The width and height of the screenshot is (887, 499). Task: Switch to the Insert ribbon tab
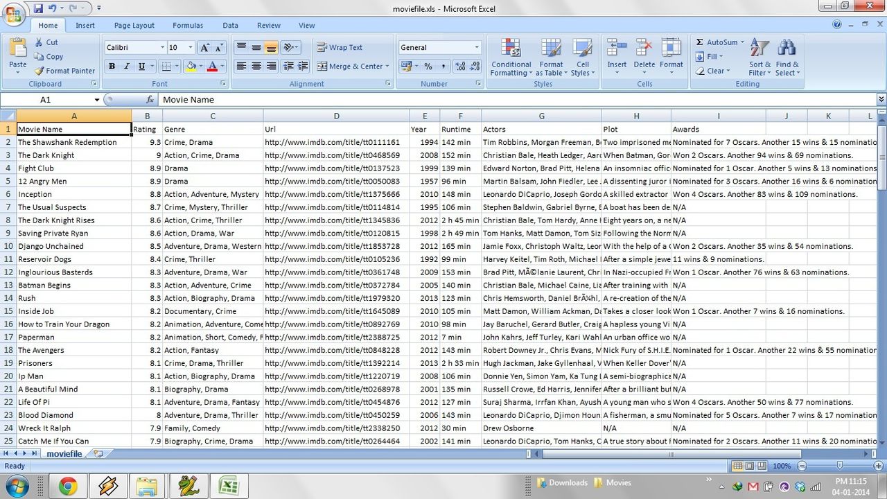click(x=85, y=26)
